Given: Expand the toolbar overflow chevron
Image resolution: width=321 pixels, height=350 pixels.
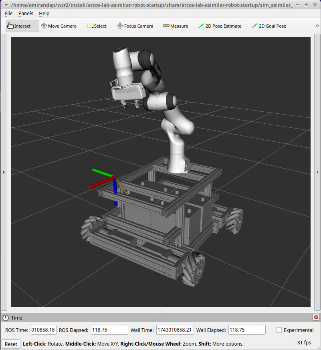Looking at the screenshot, I should click(317, 26).
